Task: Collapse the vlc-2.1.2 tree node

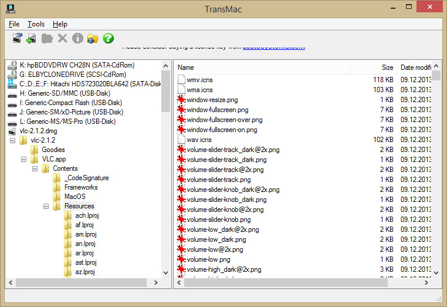Action: (12, 140)
